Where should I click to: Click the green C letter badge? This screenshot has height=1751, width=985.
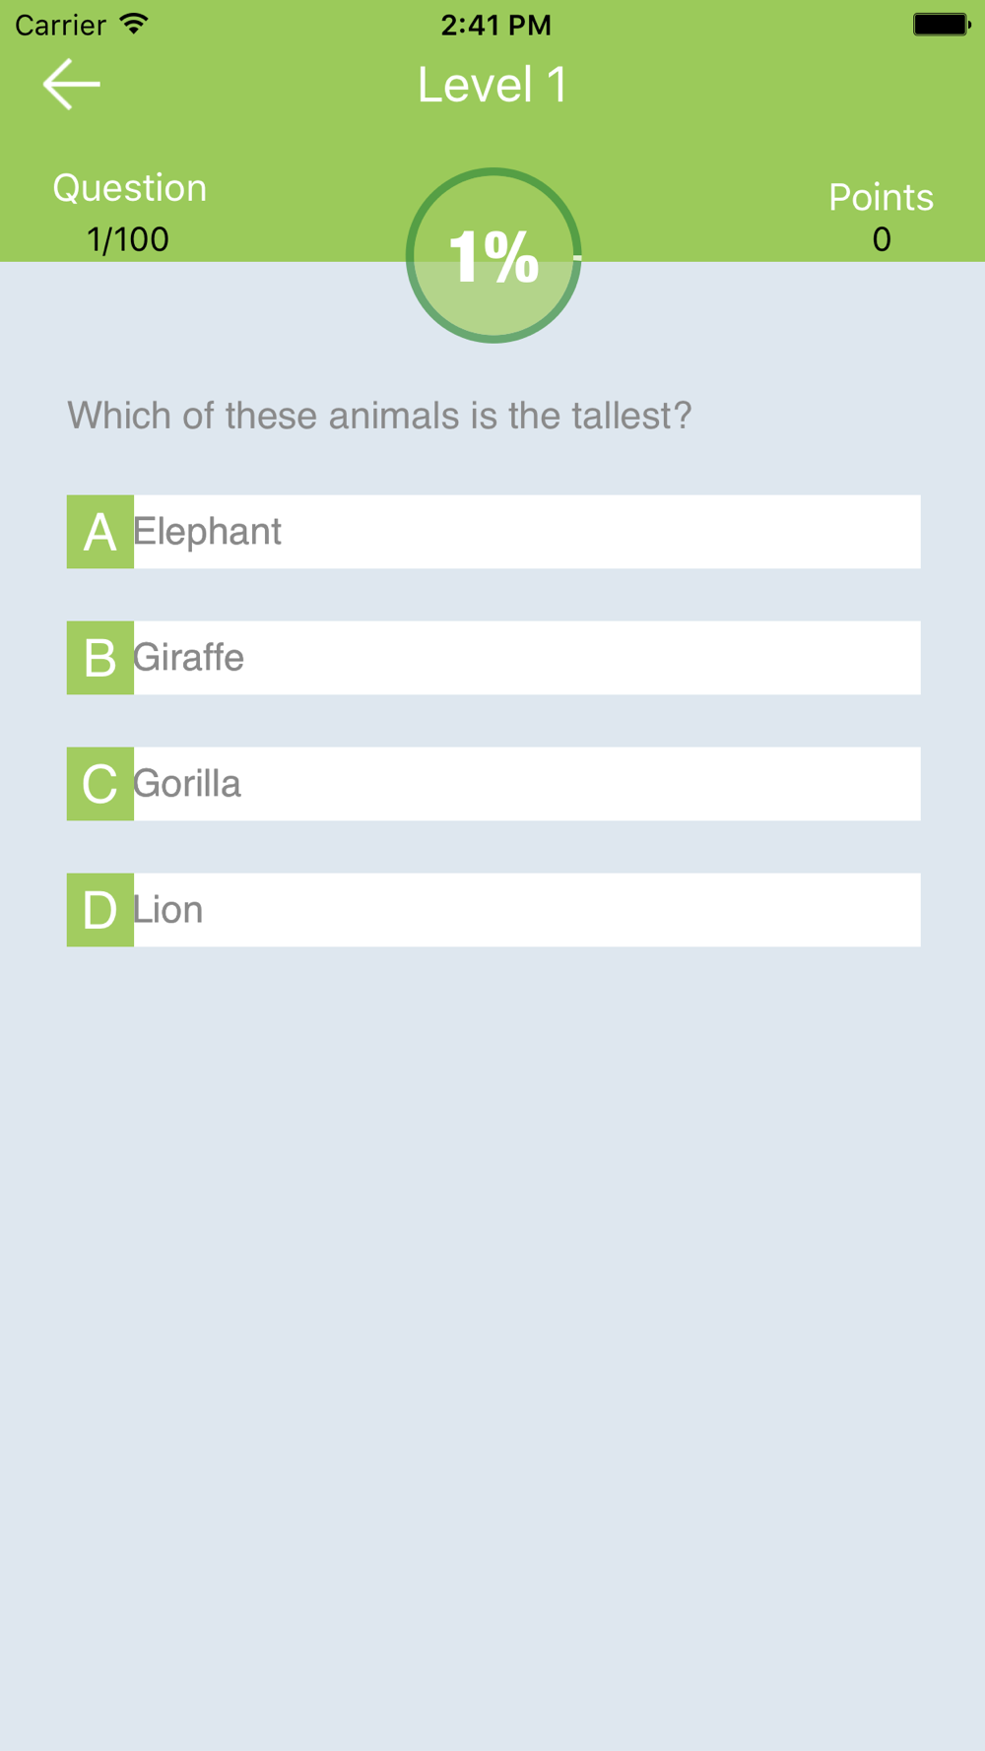coord(100,784)
